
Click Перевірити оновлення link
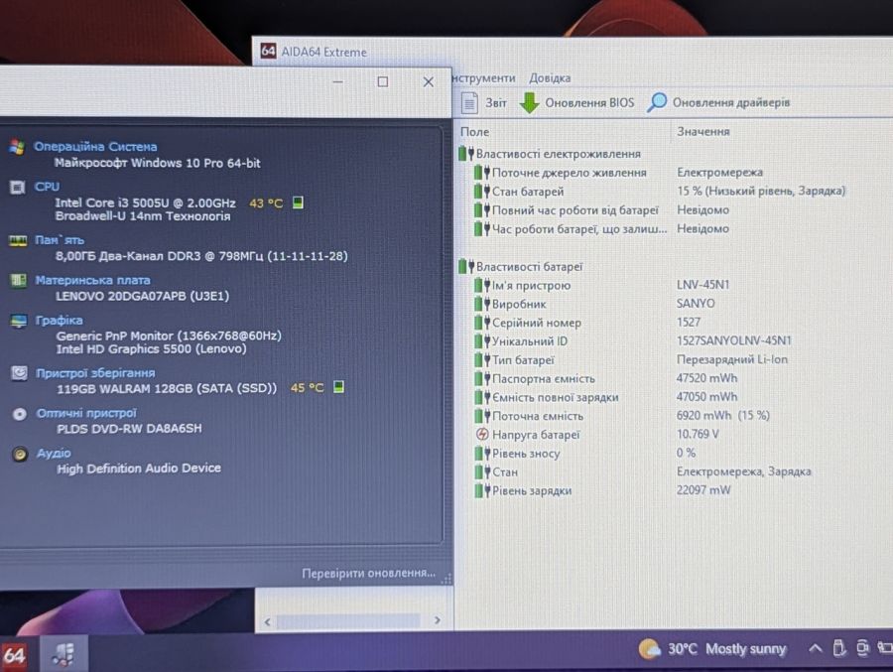tap(368, 573)
